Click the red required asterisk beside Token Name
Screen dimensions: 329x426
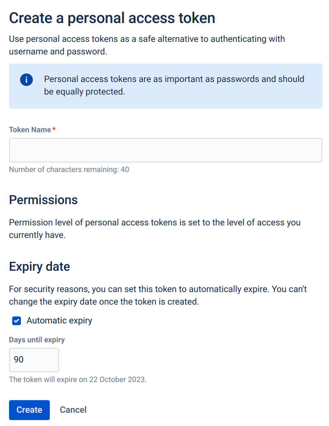coord(54,130)
